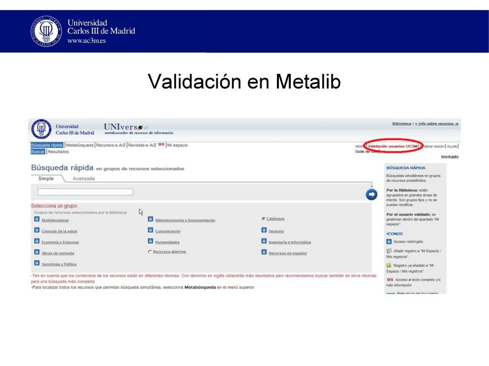Click the Acceso restringido lock icon in the sidebar
The height and width of the screenshot is (366, 489).
point(389,242)
